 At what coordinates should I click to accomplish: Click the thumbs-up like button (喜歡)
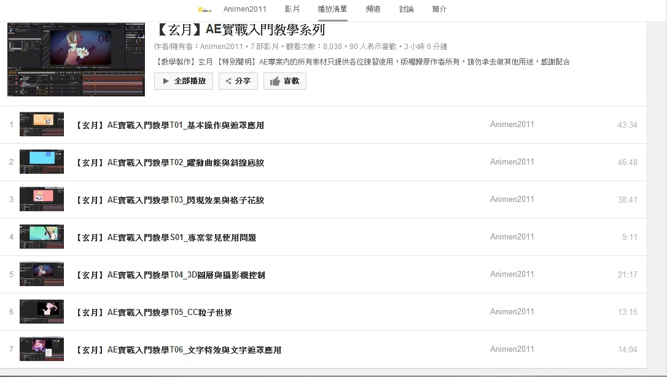[284, 81]
